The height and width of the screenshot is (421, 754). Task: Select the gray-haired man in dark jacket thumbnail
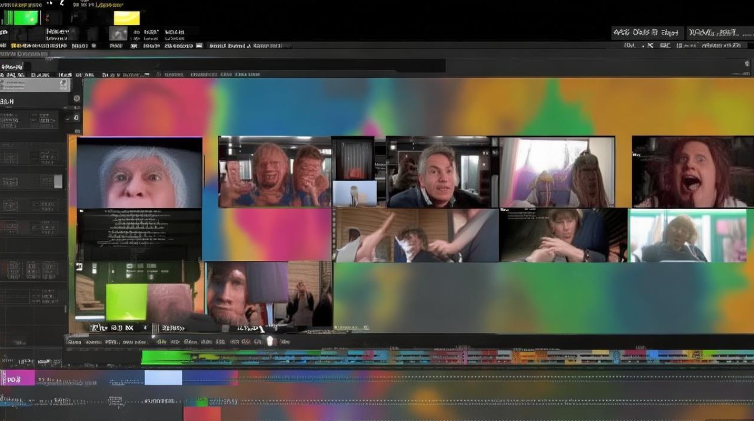click(x=438, y=172)
